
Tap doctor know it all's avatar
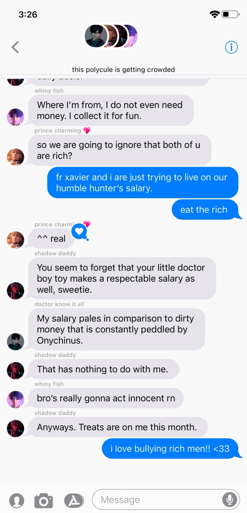[x=15, y=341]
